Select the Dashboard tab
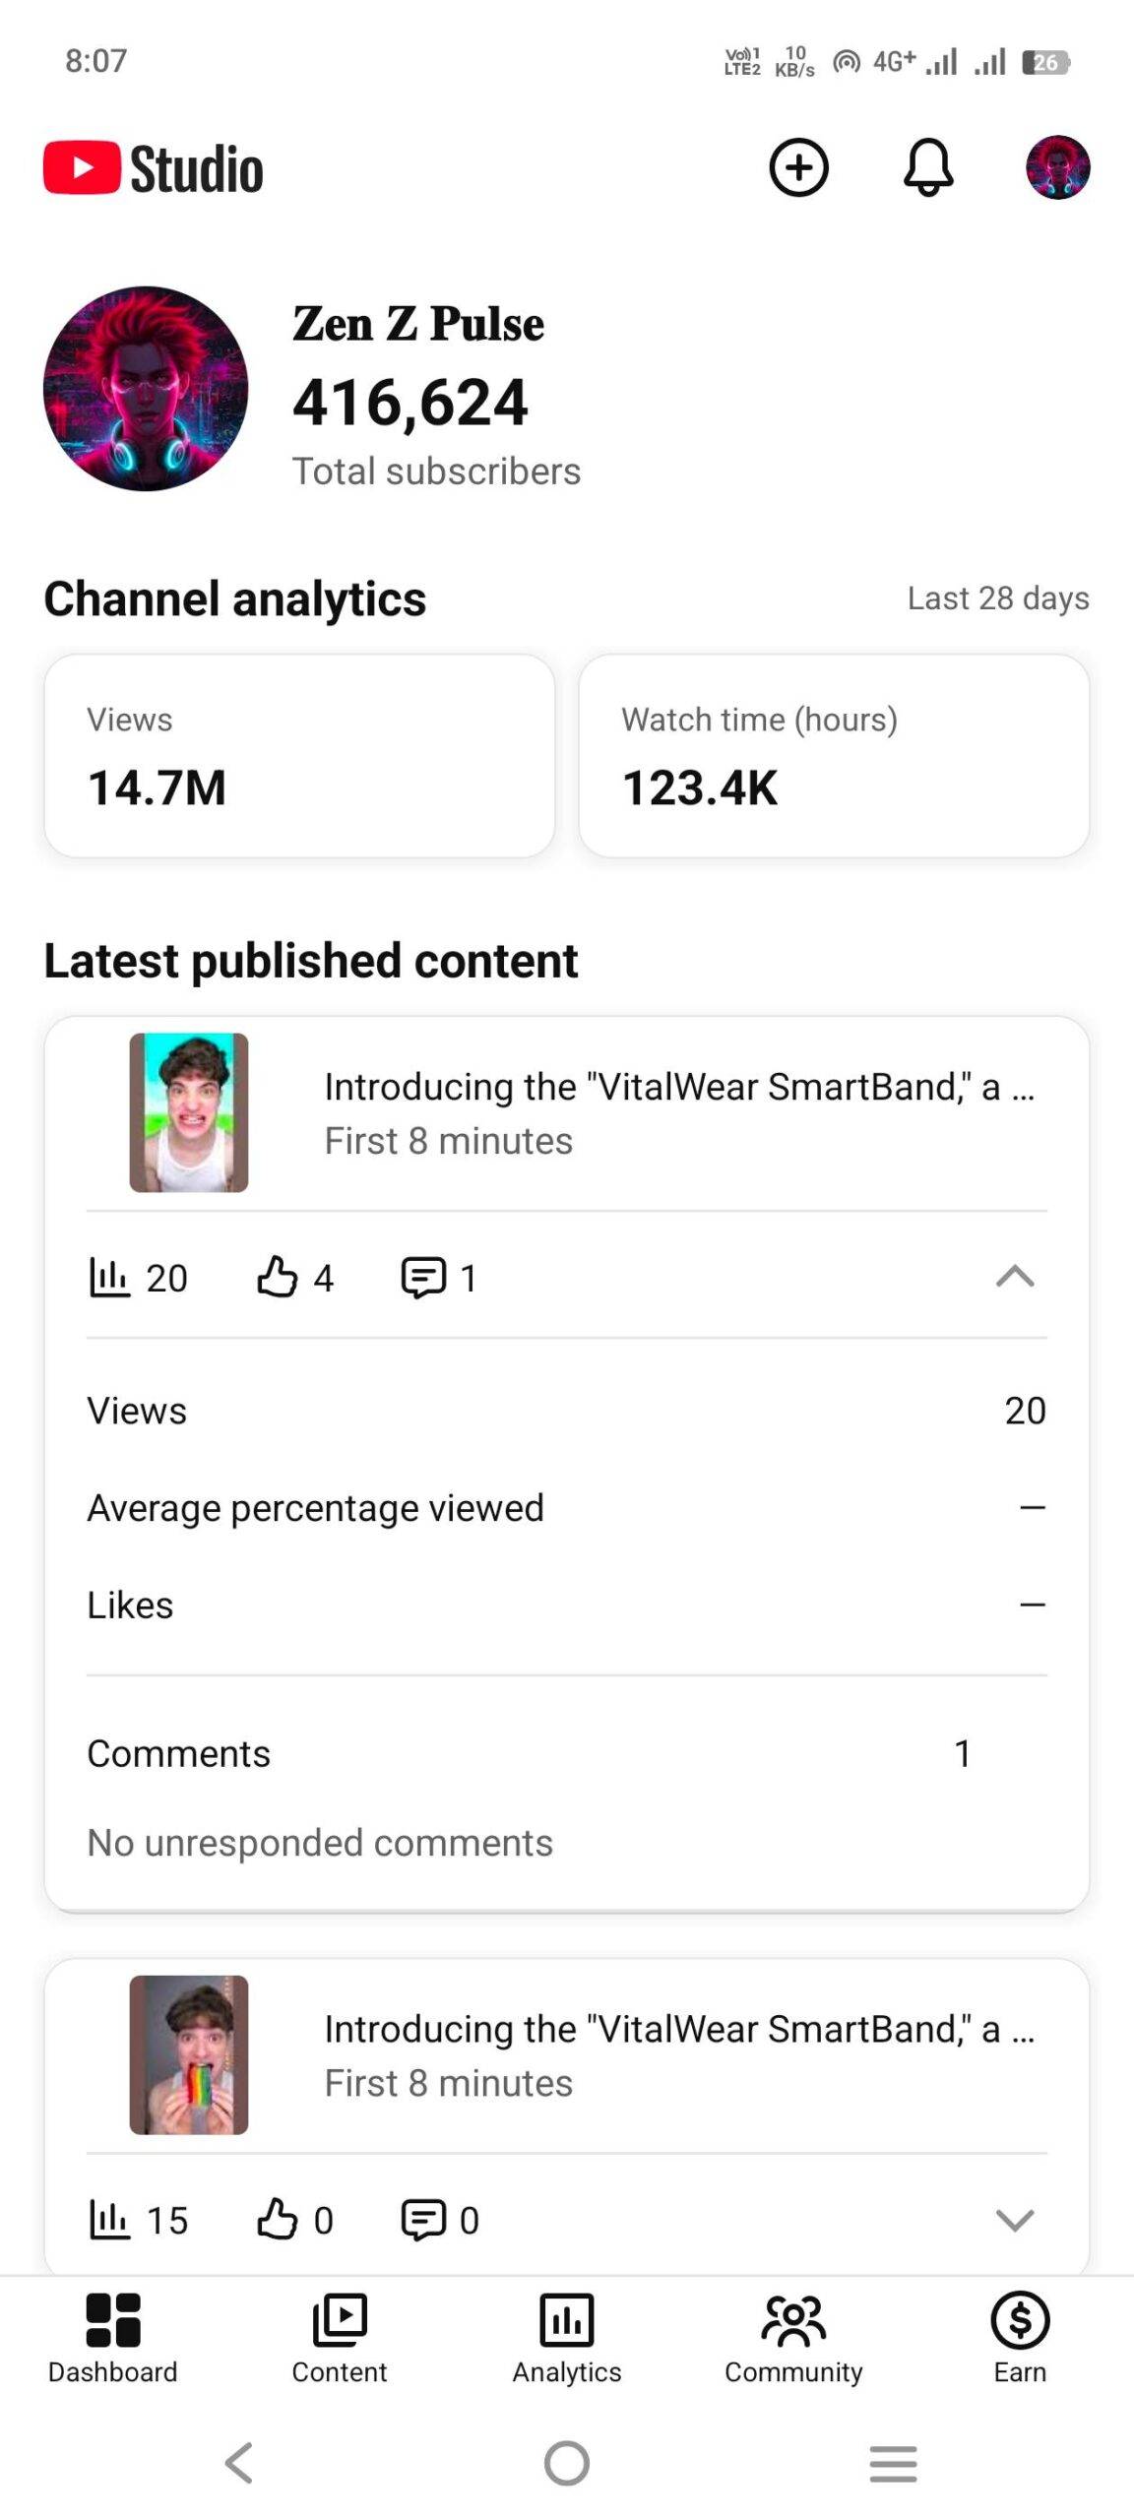This screenshot has height=2520, width=1134. tap(113, 2338)
